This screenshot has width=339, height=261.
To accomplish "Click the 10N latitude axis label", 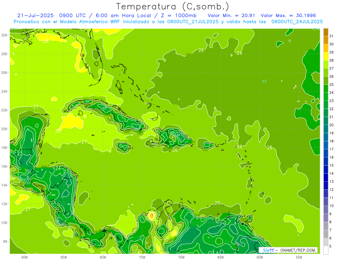I will point(5,223).
